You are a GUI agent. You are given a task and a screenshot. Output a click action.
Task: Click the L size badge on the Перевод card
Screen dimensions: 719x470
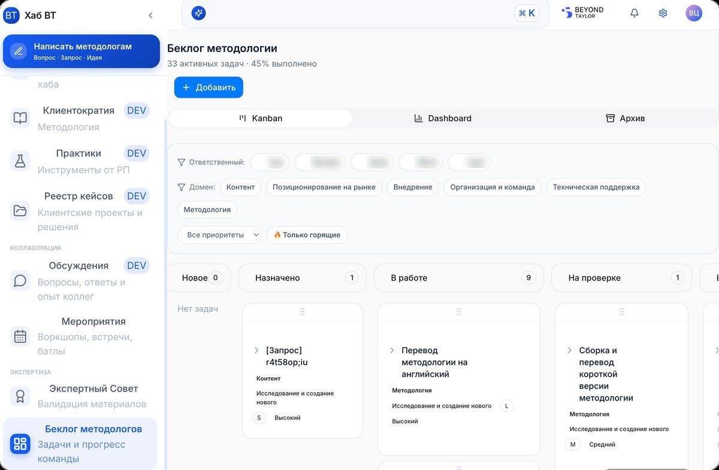coord(506,406)
